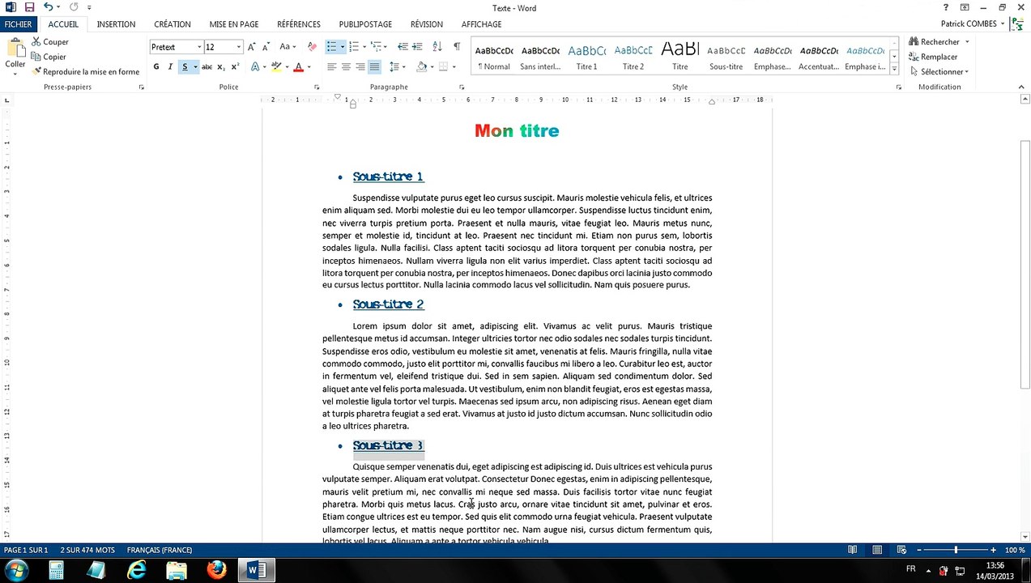Toggle underline (S) formatting
Screen dimensions: 1031x583
click(x=185, y=67)
